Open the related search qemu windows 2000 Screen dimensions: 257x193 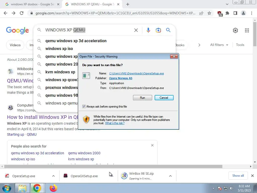coord(84,153)
